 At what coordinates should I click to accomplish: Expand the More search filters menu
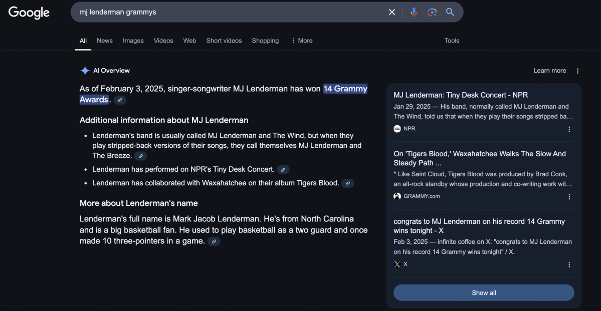302,41
